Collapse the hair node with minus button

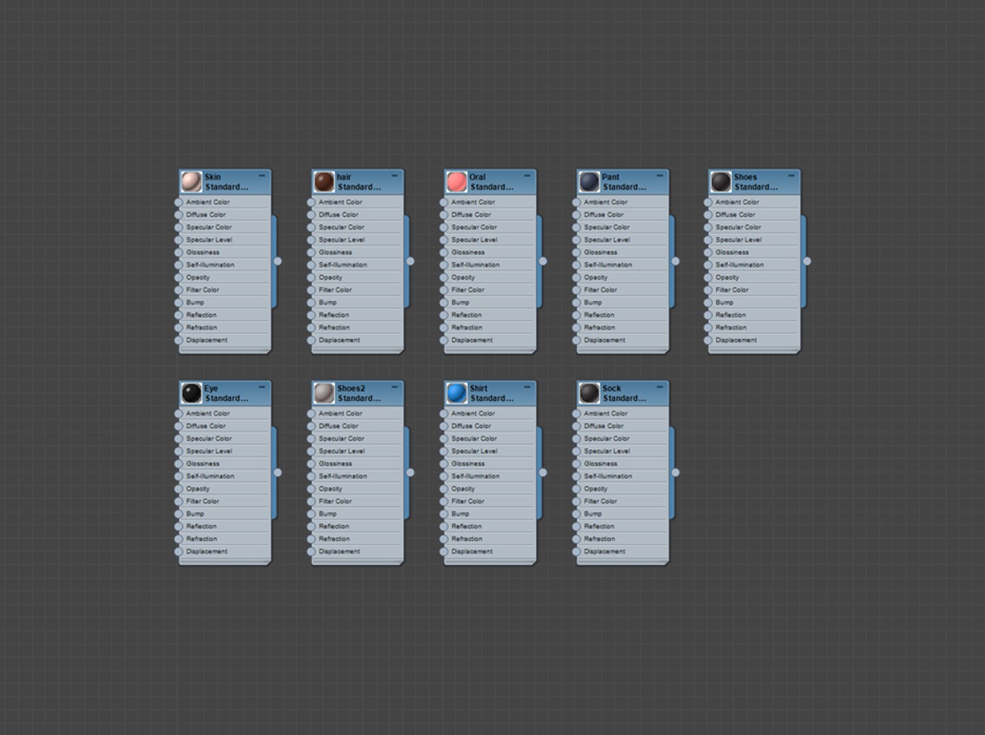[x=395, y=176]
